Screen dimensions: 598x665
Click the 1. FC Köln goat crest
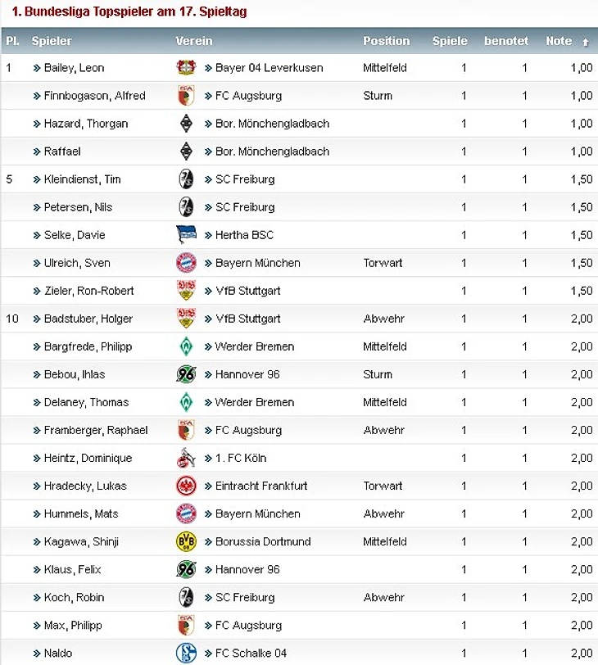point(186,458)
